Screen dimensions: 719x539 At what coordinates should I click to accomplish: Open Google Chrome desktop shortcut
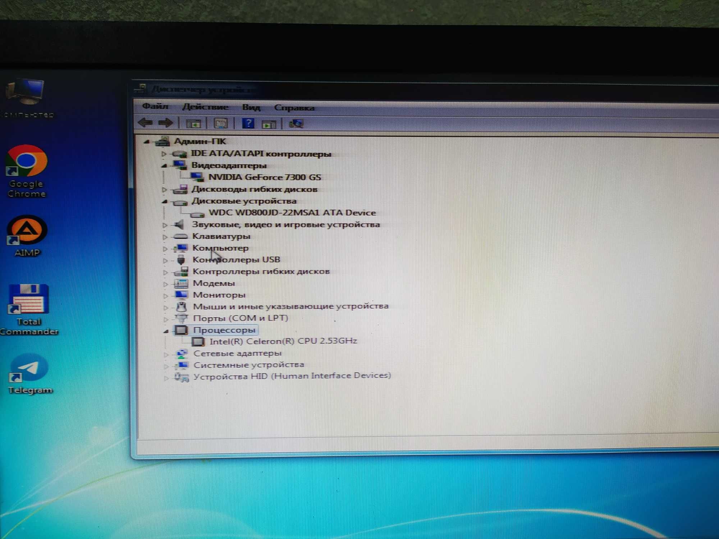[27, 170]
